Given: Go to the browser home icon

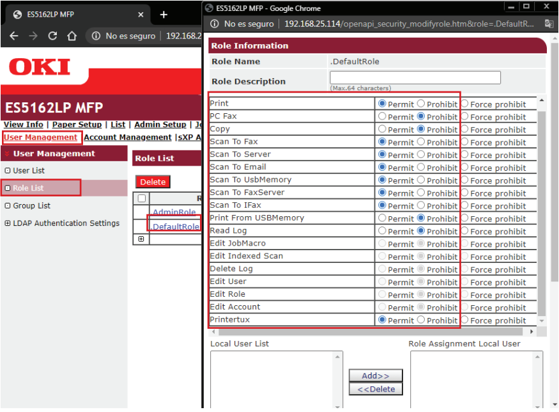Looking at the screenshot, I should (x=72, y=36).
